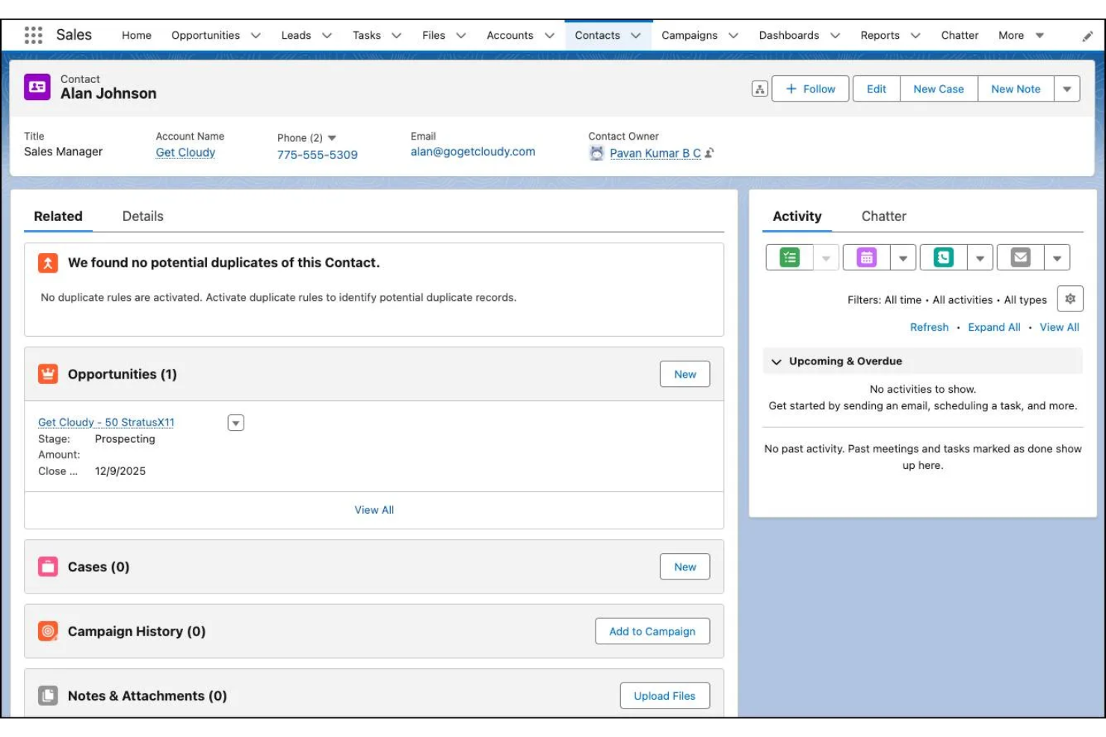The width and height of the screenshot is (1106, 737).
Task: Click Upload Files button
Action: pyautogui.click(x=664, y=695)
